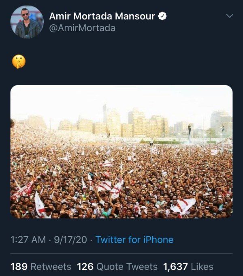View the 189 Retweets list

(41, 267)
